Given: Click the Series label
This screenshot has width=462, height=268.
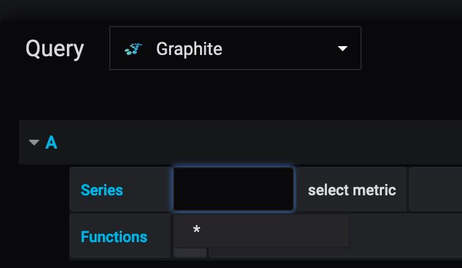Looking at the screenshot, I should tap(102, 190).
